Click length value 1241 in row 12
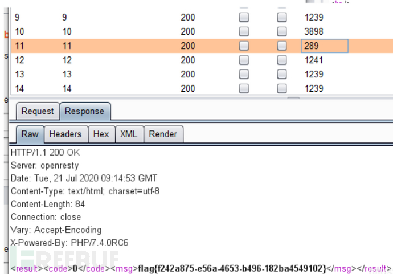This screenshot has width=393, height=274. (314, 60)
